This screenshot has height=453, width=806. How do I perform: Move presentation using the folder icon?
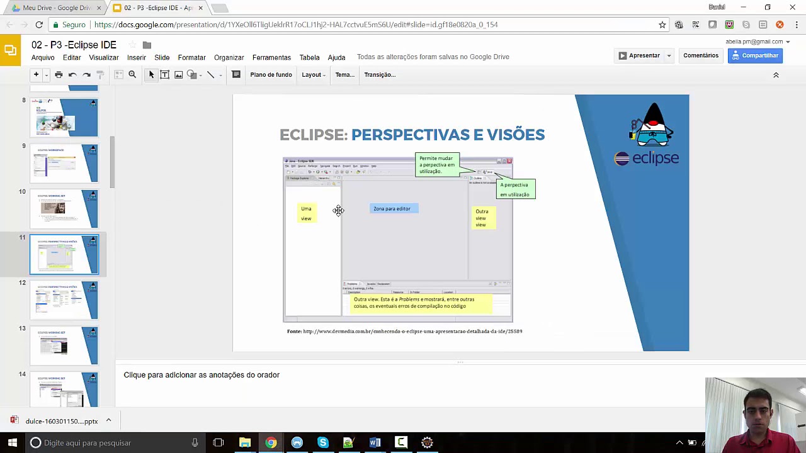[x=147, y=45]
